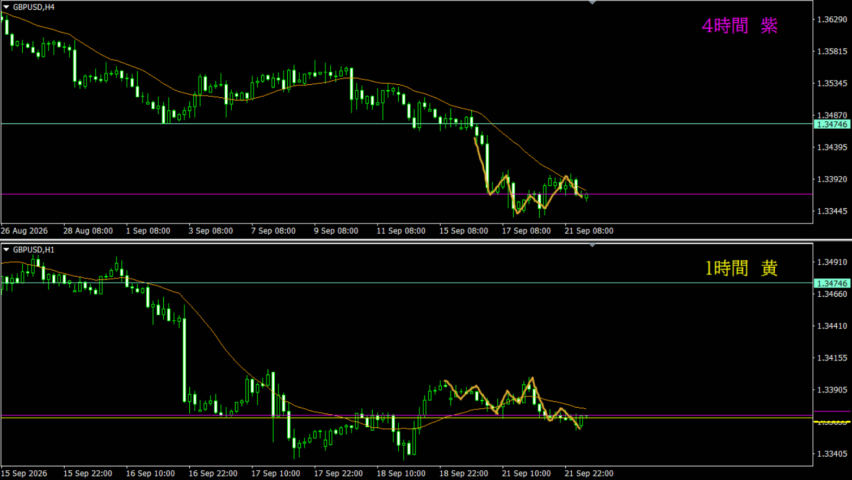Click 1.33405 on the H1 price scale

[x=832, y=453]
